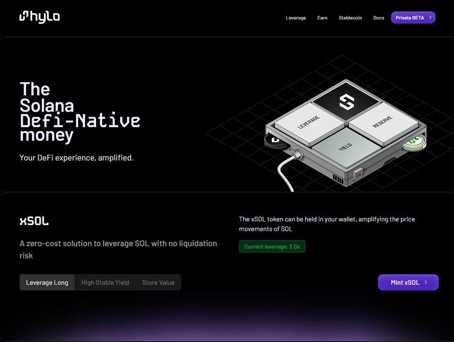This screenshot has width=454, height=342.
Task: Open the Stablecoin nav link
Action: tap(350, 18)
